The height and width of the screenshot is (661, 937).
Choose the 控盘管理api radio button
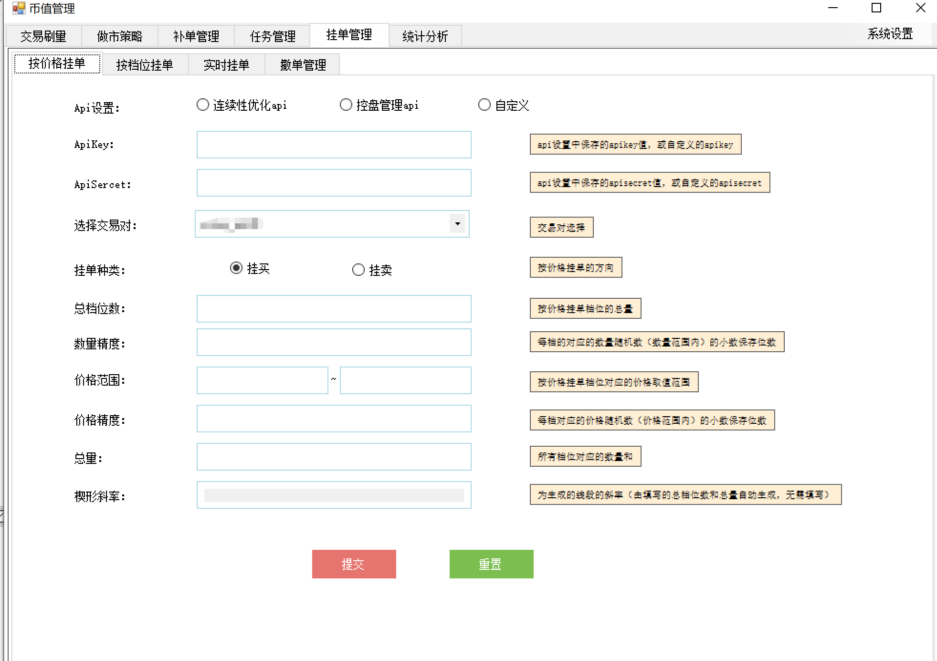pyautogui.click(x=346, y=105)
